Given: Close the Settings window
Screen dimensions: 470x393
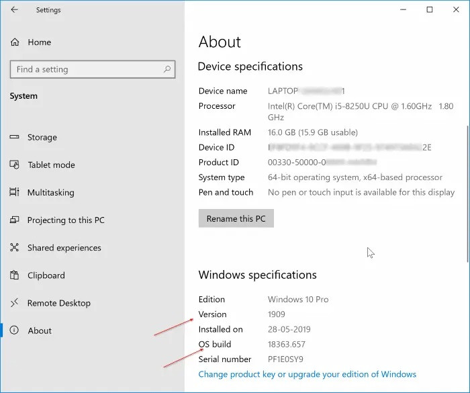Looking at the screenshot, I should click(x=456, y=9).
